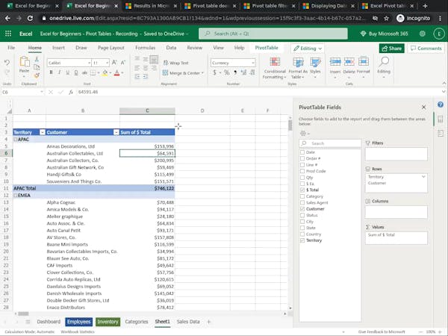Image resolution: width=448 pixels, height=336 pixels.
Task: Click the Cut scissors icon
Action: tap(37, 60)
